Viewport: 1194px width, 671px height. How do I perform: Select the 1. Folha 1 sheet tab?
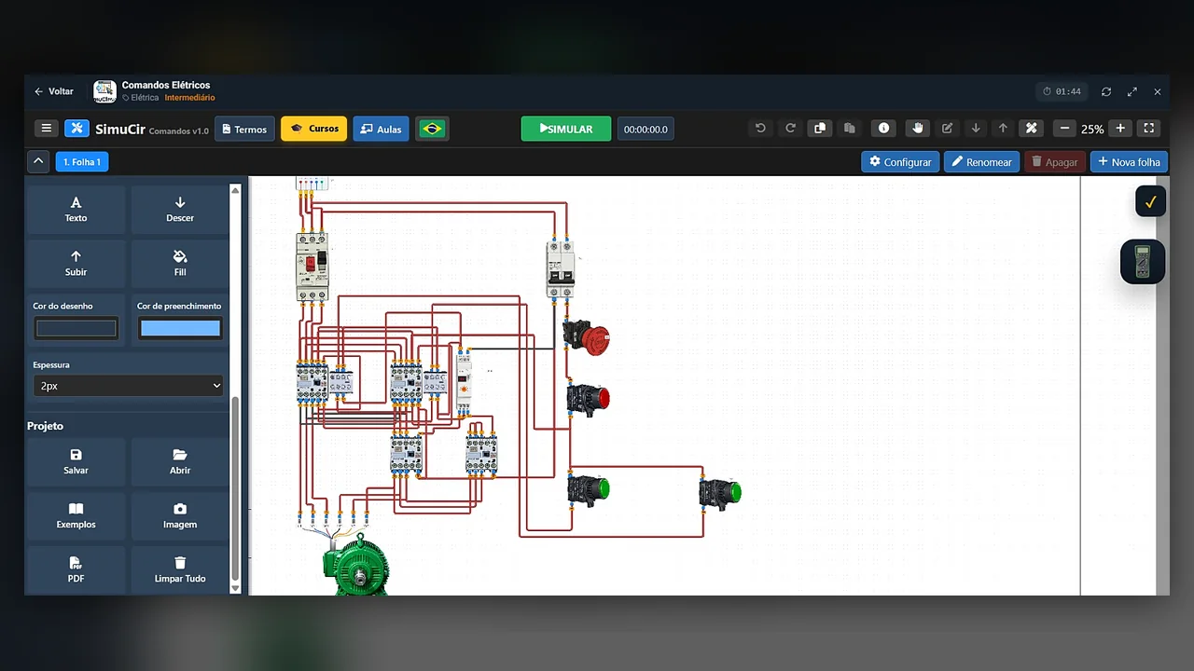coord(82,162)
